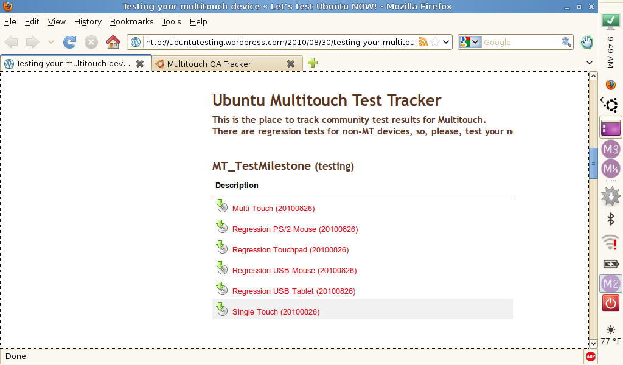Click the M¼ panel indicator
The width and height of the screenshot is (623, 365).
click(611, 169)
